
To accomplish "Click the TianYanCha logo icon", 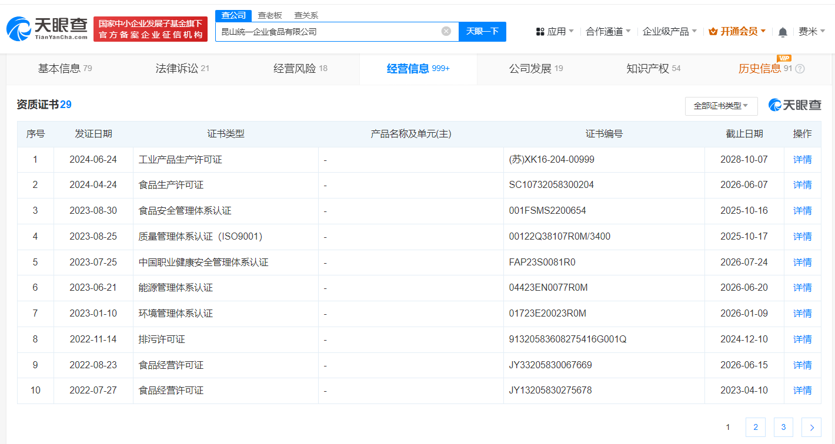I will (x=19, y=29).
